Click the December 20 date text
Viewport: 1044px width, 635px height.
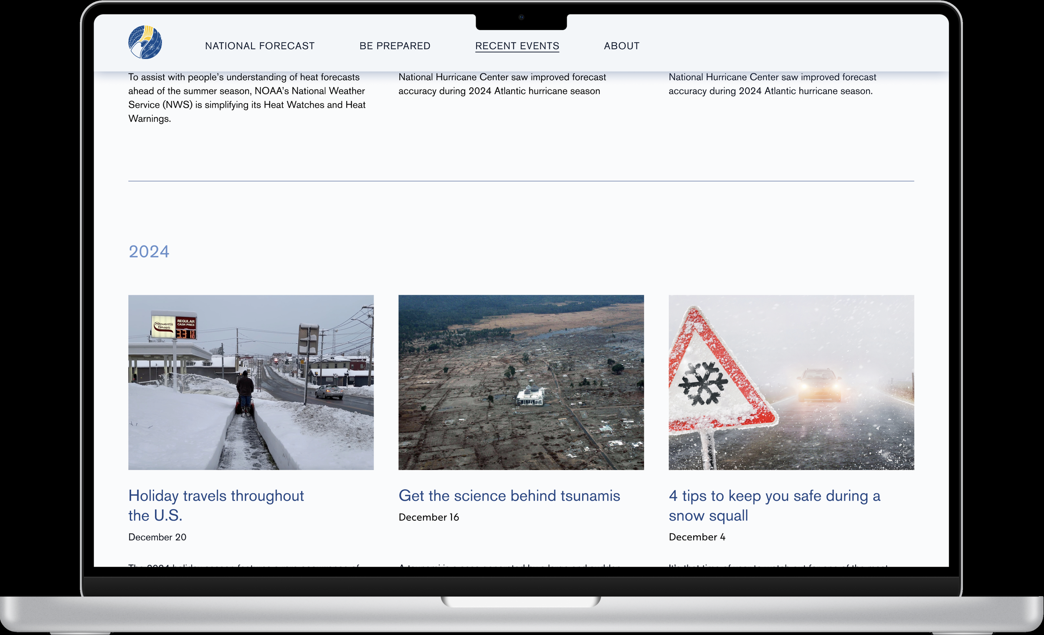(157, 537)
